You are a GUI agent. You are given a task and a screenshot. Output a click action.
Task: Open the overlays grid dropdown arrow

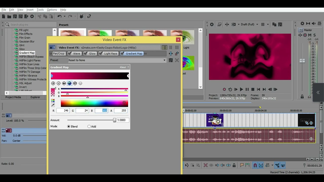[x=268, y=25]
